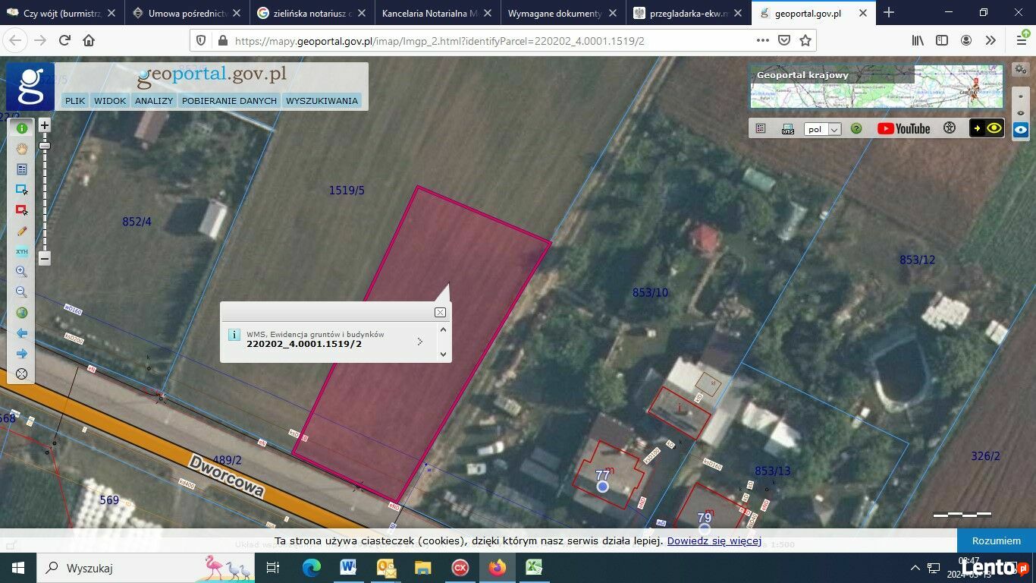Screen dimensions: 1036x583
Task: Click the popup scroll-down arrow
Action: point(443,354)
